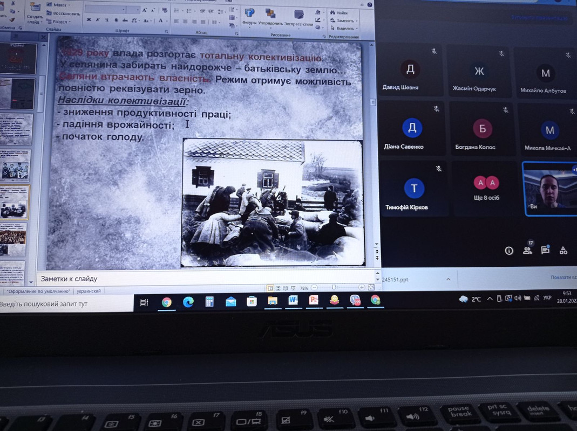This screenshot has height=431, width=577.
Task: Click the Показати всі downloads link
Action: pyautogui.click(x=563, y=277)
